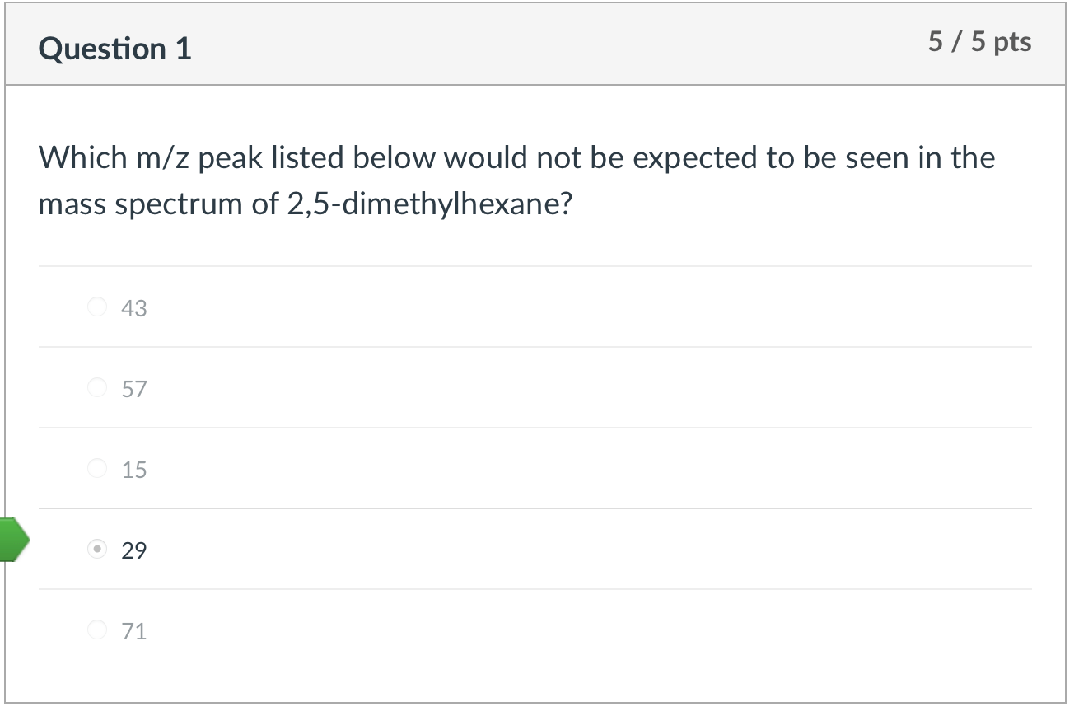The width and height of the screenshot is (1074, 707).
Task: Select the 71 answer radio button
Action: (97, 630)
